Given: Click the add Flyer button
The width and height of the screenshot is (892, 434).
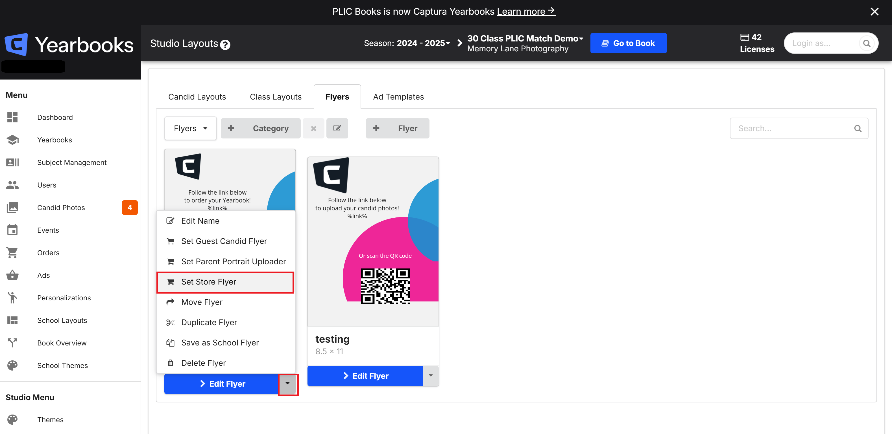Looking at the screenshot, I should 397,128.
